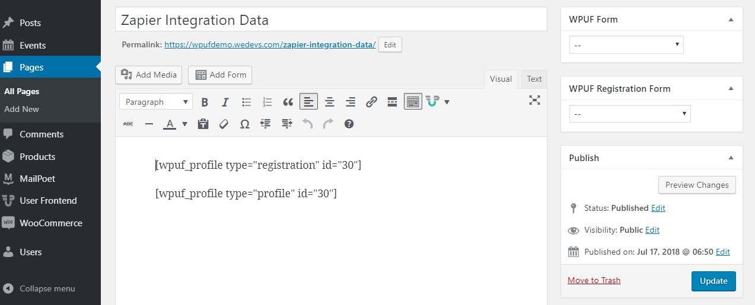Screen dimensions: 755x305
Task: Toggle bold formatting in editor toolbar
Action: pos(205,102)
